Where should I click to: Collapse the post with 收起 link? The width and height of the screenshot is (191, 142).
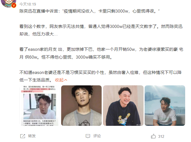coord(59,80)
